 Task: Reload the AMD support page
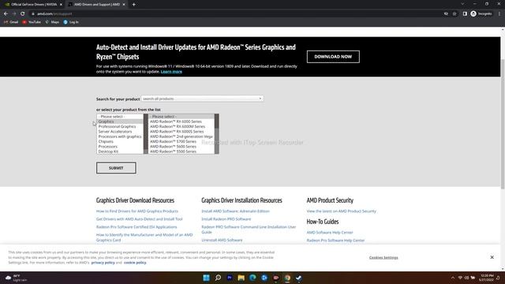(x=23, y=14)
